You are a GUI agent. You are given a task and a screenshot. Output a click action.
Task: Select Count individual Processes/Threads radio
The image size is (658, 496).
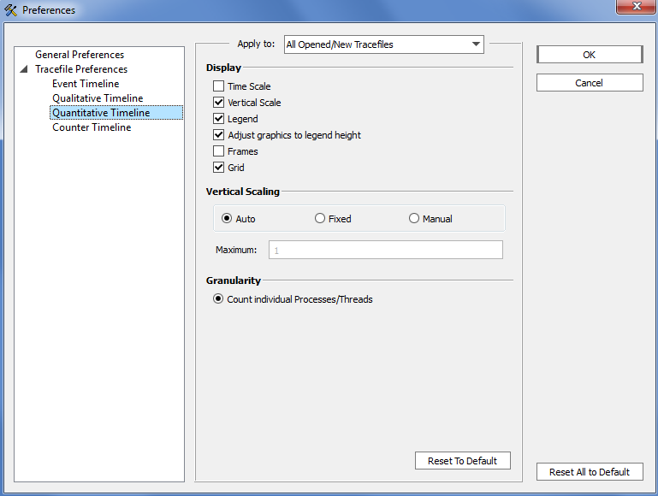coord(218,299)
